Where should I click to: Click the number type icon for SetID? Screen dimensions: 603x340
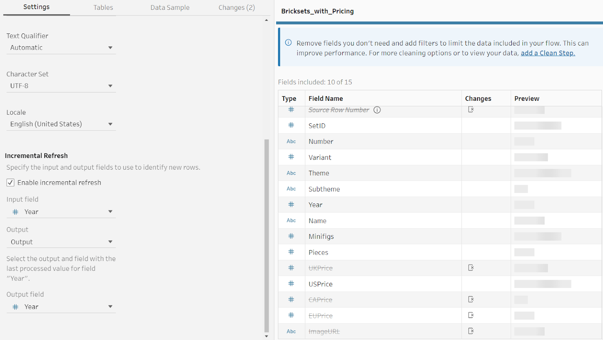click(291, 125)
